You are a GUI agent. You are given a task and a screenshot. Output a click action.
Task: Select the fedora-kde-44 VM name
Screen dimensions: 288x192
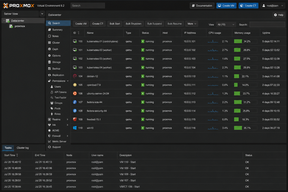coord(94,102)
